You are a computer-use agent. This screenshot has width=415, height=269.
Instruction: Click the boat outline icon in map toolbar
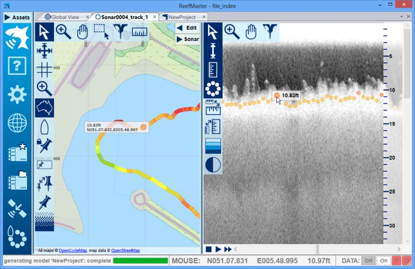44,126
